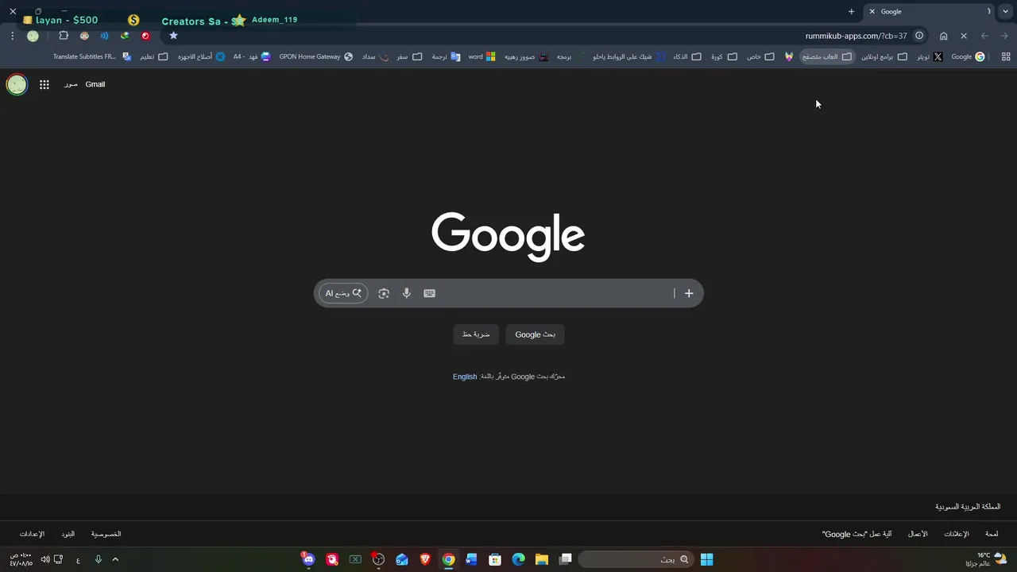Screen dimensions: 1017x572
Task: Expand the 'الذكاء' bookmark folder
Action: click(x=687, y=56)
